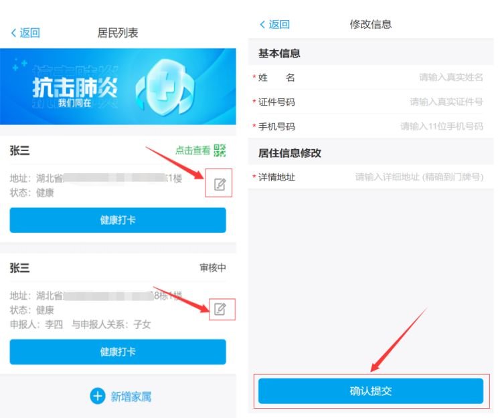The height and width of the screenshot is (418, 498).
Task: Focus the 手机号码 input field
Action: point(371,126)
